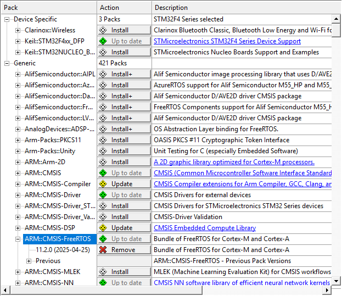Click 'CMSIS-Driver Validation' description text
Image resolution: width=342 pixels, height=296 pixels.
[188, 217]
